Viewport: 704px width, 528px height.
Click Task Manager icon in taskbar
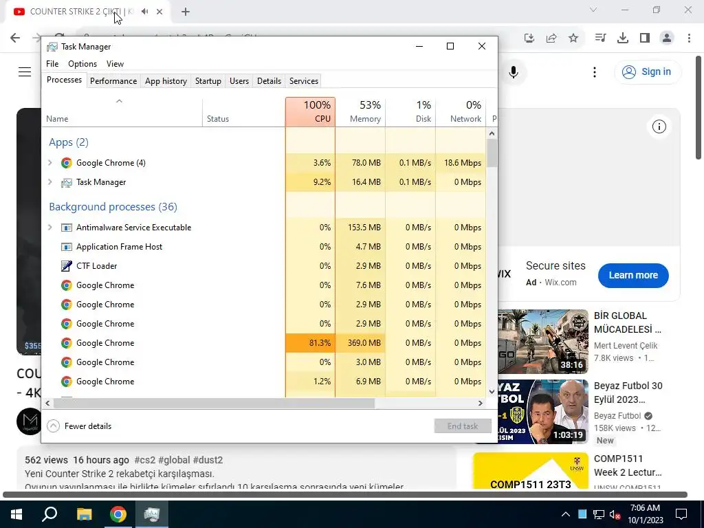152,514
